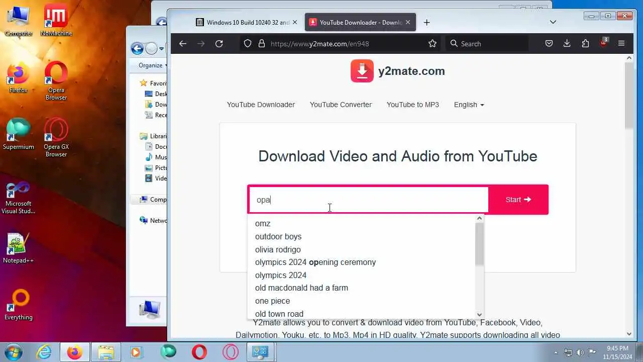Open YouTube to MP3 nav link
The width and height of the screenshot is (643, 362).
point(413,105)
